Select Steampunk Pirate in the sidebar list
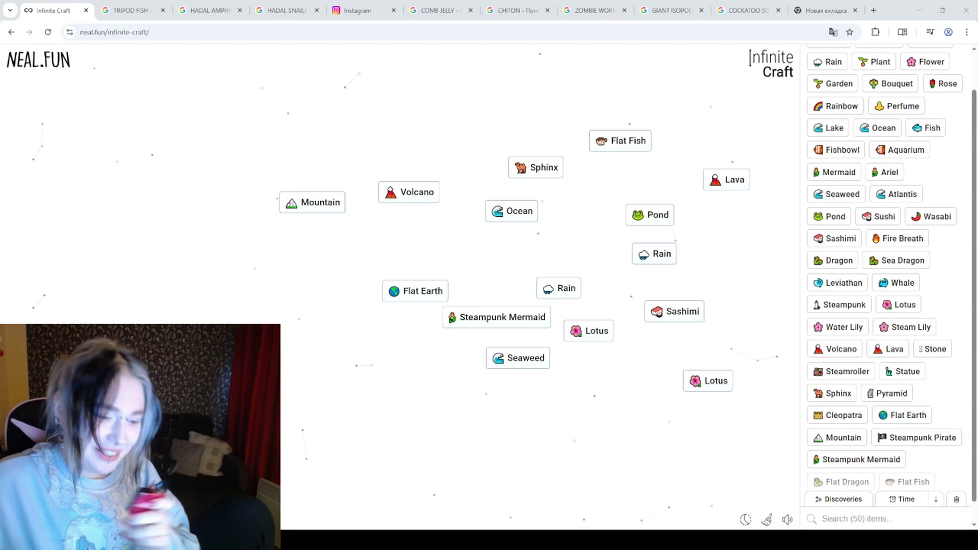 point(916,437)
